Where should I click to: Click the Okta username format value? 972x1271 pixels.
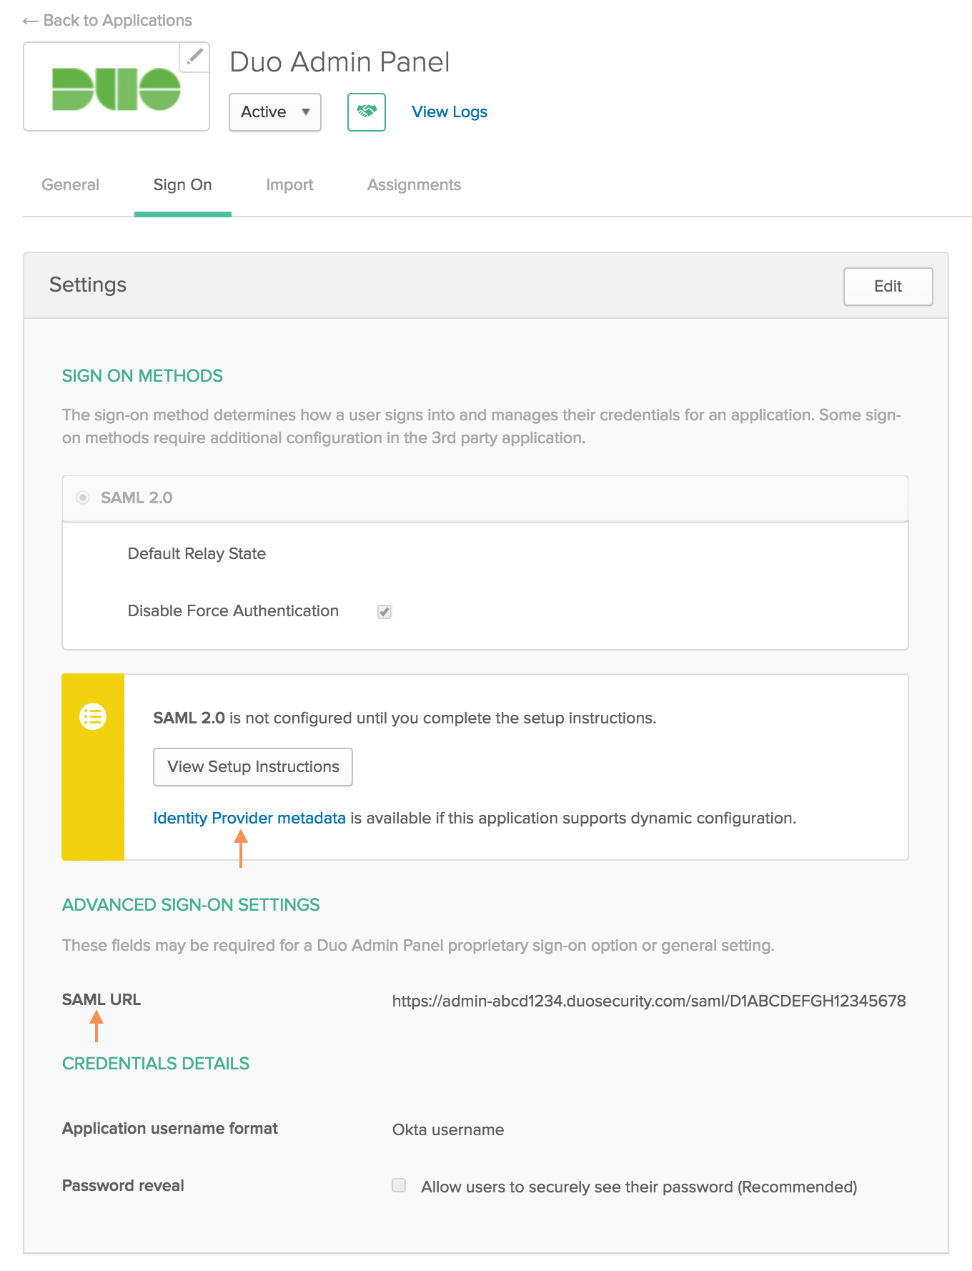click(448, 1130)
